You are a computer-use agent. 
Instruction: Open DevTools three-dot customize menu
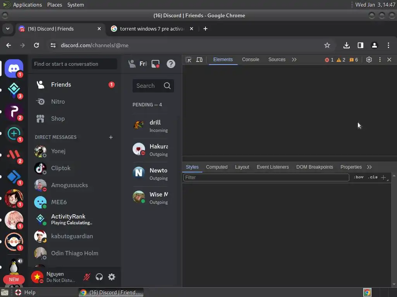[x=380, y=60]
